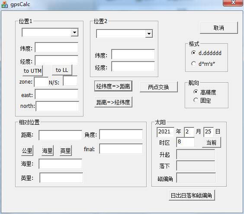The image size is (244, 214).
Task: Click the N/S input field
Action: point(70,81)
